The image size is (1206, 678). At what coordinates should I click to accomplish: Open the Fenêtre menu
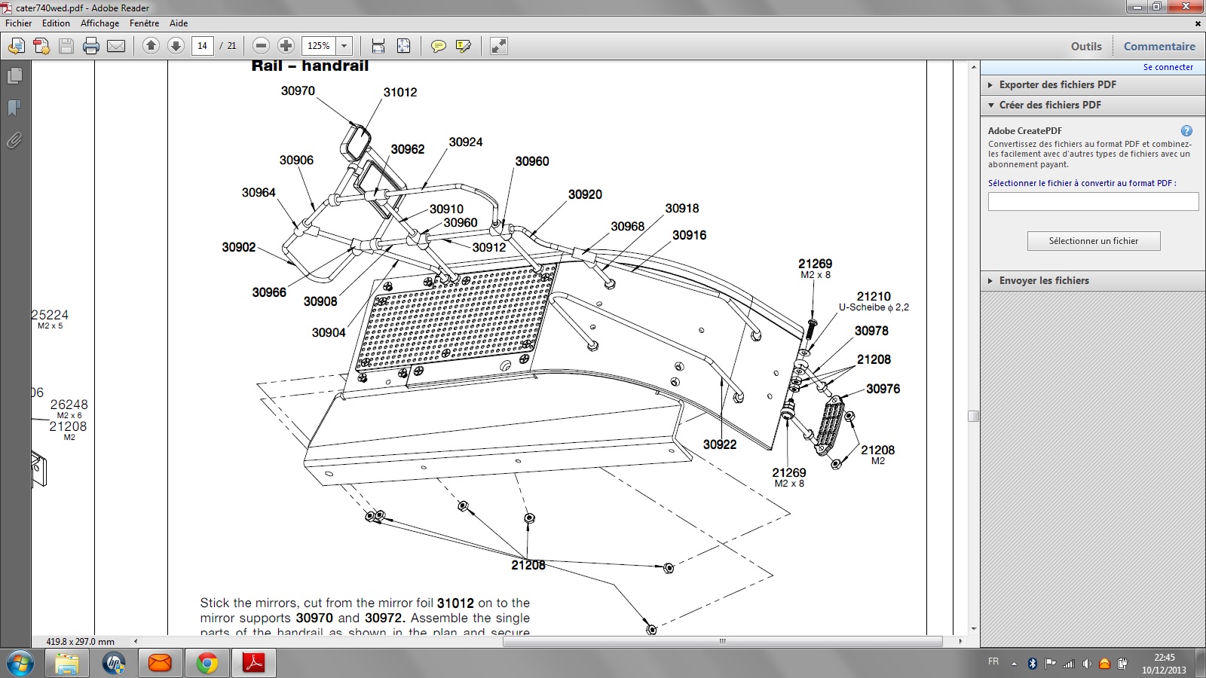144,23
